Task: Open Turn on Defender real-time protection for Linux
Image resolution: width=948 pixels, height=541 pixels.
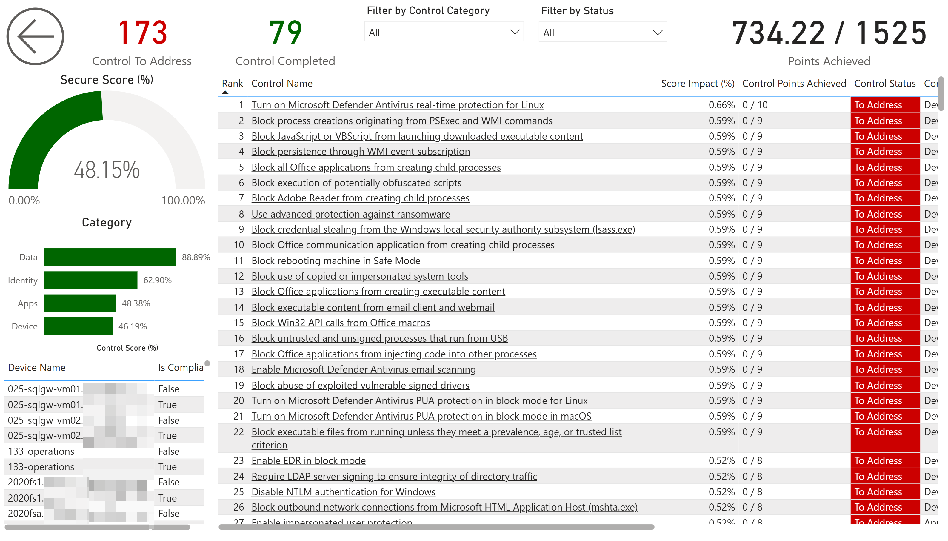Action: (x=397, y=105)
